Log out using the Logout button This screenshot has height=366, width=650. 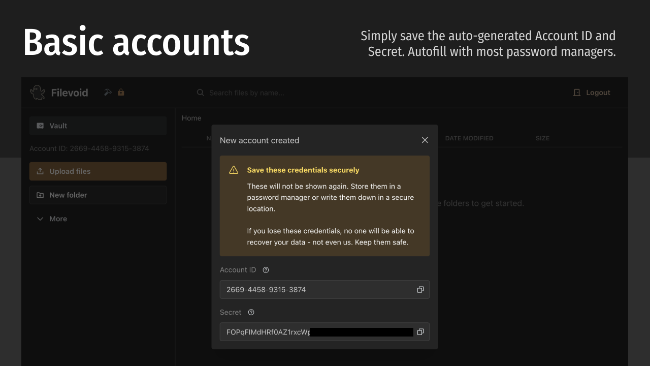coord(592,93)
